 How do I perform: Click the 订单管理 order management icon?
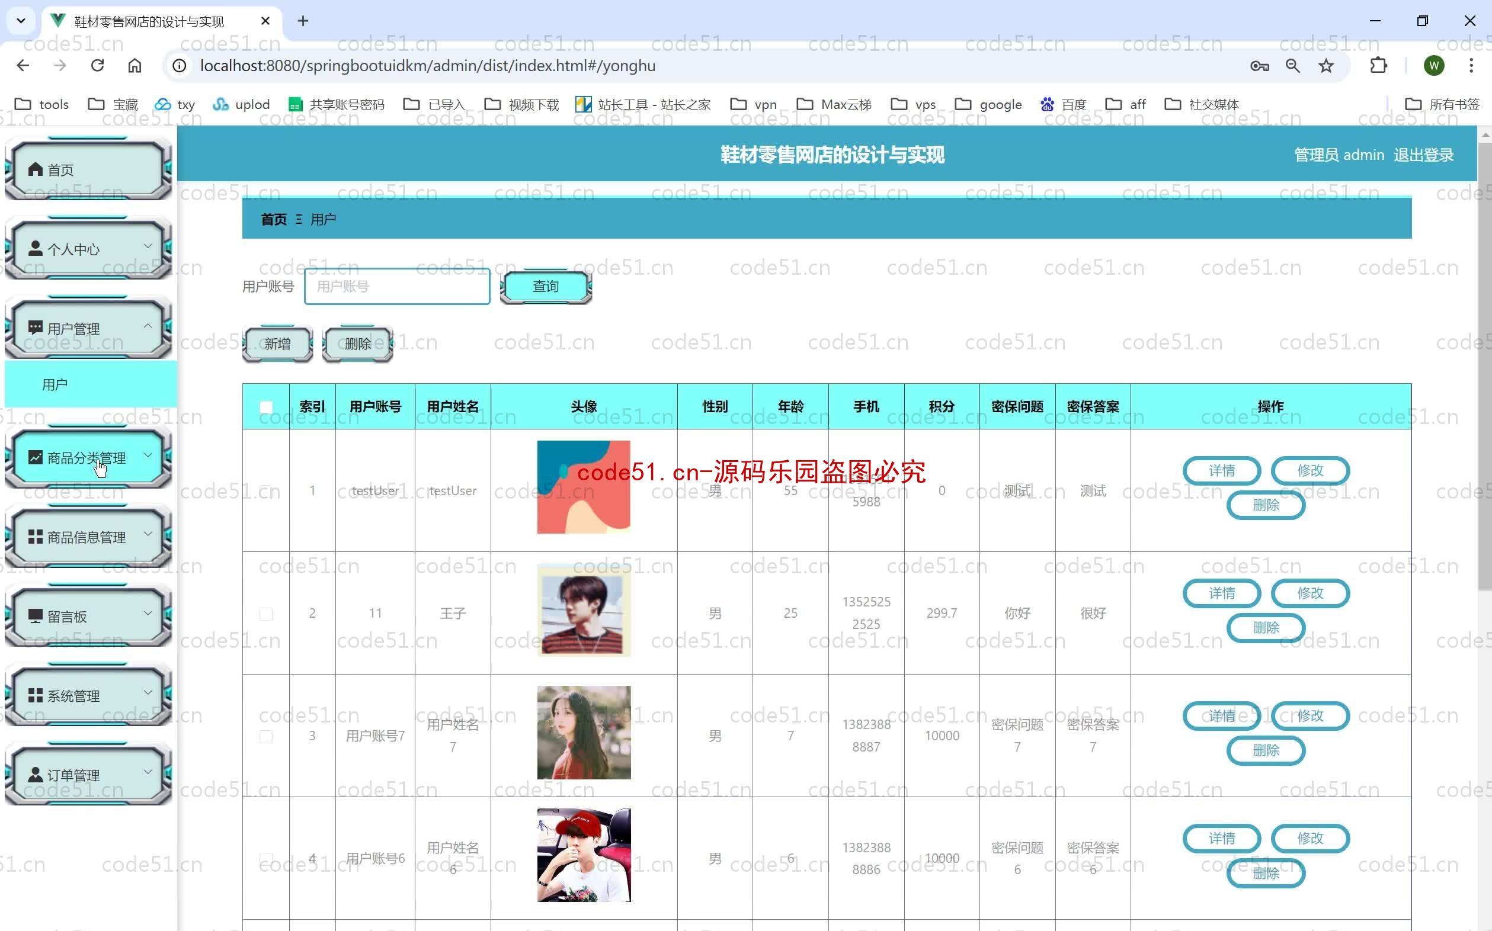(89, 775)
